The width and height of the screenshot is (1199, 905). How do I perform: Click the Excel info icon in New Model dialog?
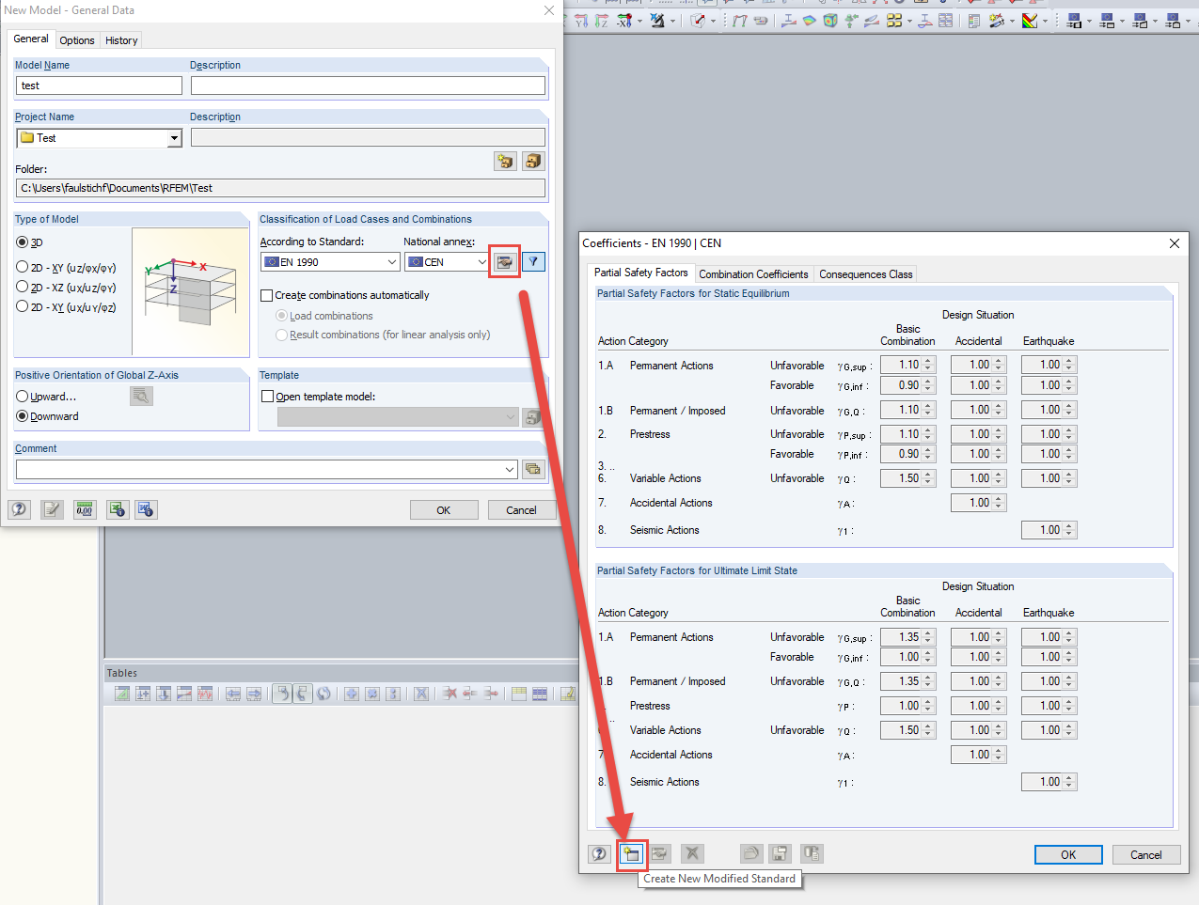click(118, 509)
